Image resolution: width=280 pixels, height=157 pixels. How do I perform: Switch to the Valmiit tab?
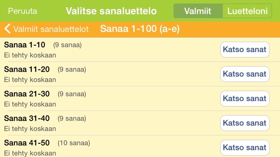pos(198,11)
